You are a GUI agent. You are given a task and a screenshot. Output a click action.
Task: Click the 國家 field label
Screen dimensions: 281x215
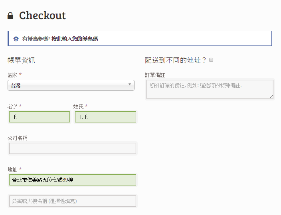tap(12, 75)
